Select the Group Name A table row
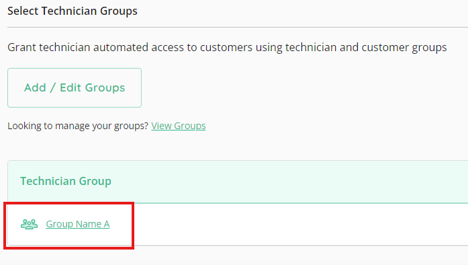 point(238,225)
